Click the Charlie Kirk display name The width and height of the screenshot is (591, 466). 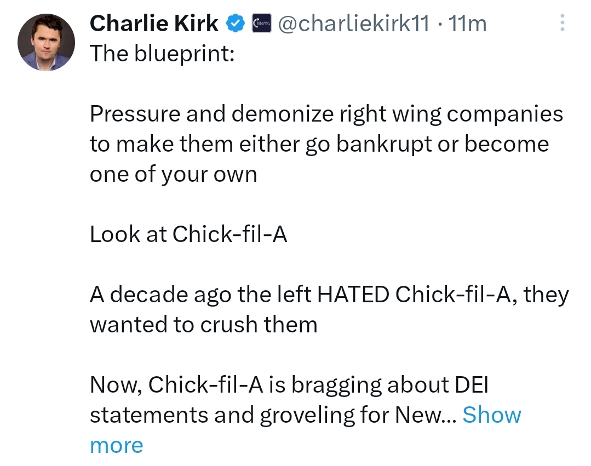pos(154,24)
